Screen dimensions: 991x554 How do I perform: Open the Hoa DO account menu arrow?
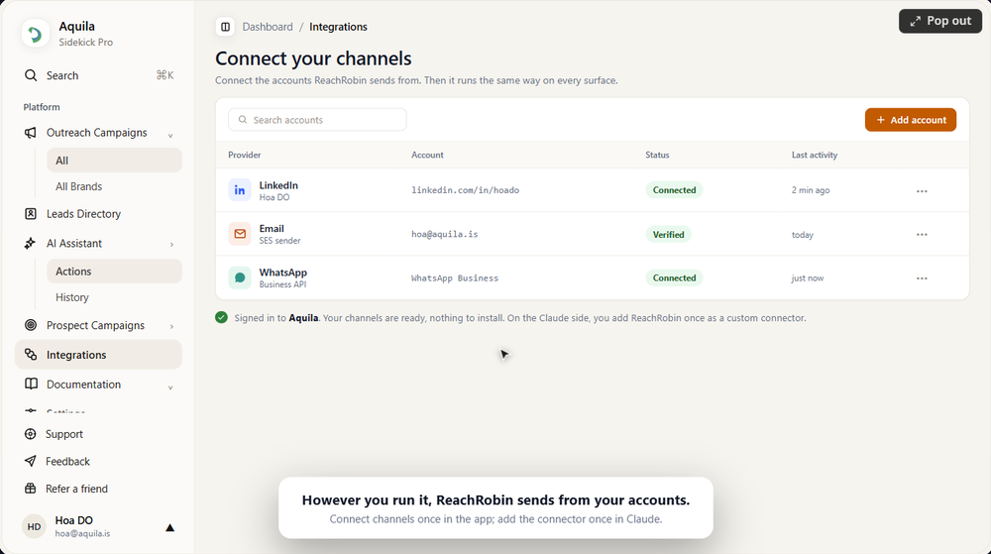169,527
